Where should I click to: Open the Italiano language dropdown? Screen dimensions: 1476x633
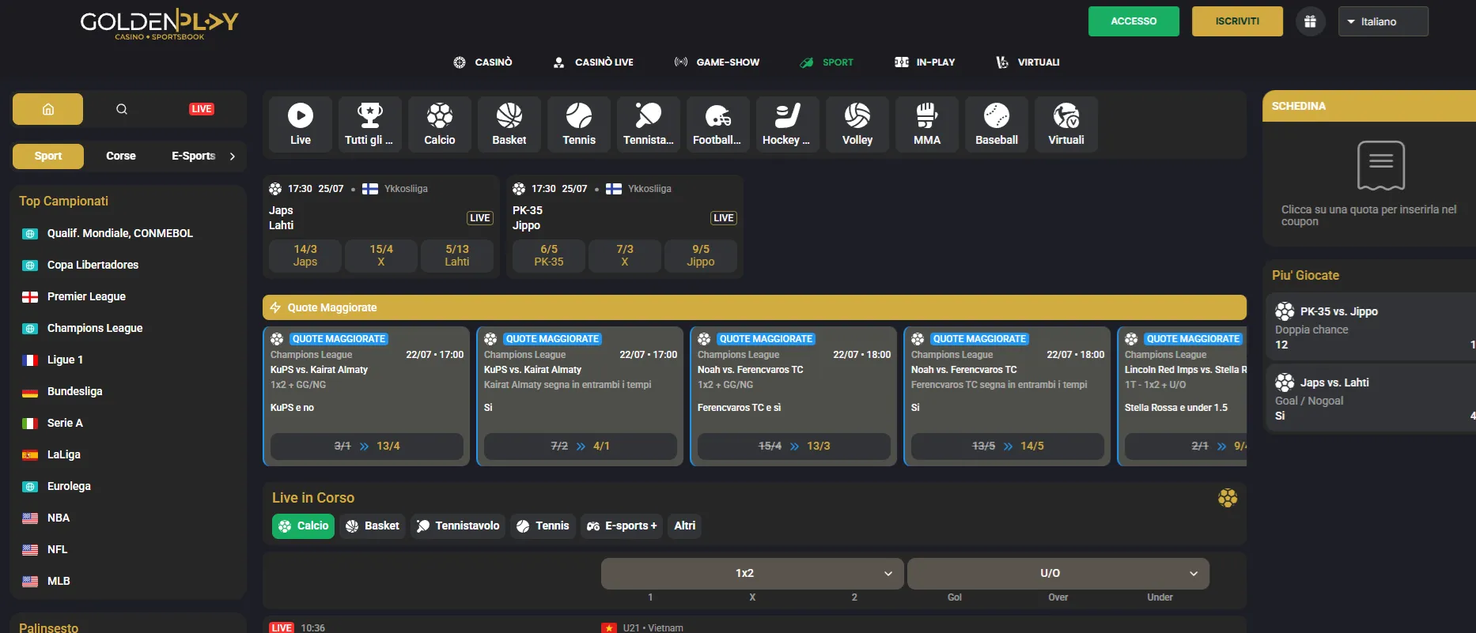tap(1383, 21)
